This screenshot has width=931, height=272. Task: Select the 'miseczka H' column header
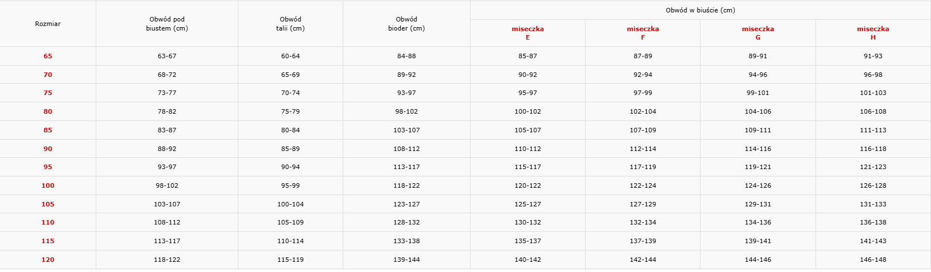point(873,33)
